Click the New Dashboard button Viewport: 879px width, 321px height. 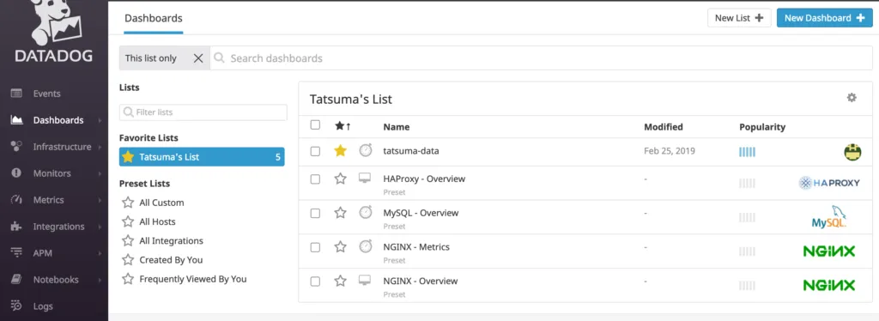(x=824, y=18)
